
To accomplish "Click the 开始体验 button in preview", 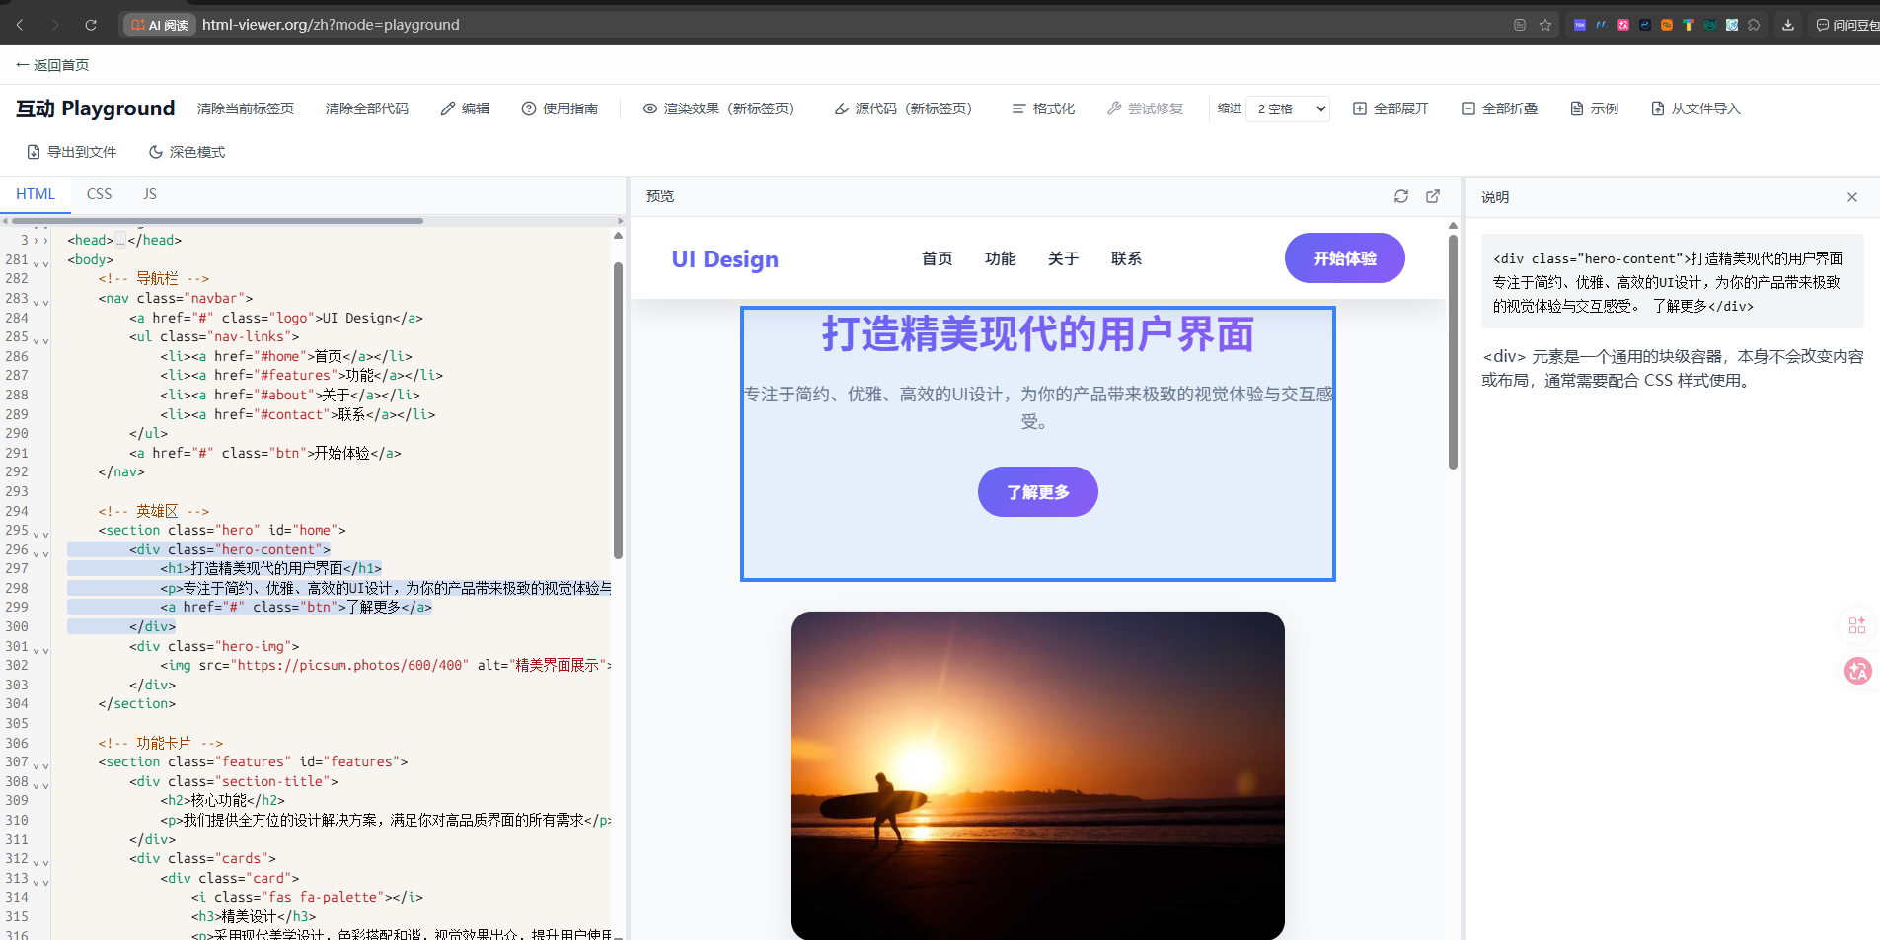I will [1343, 258].
